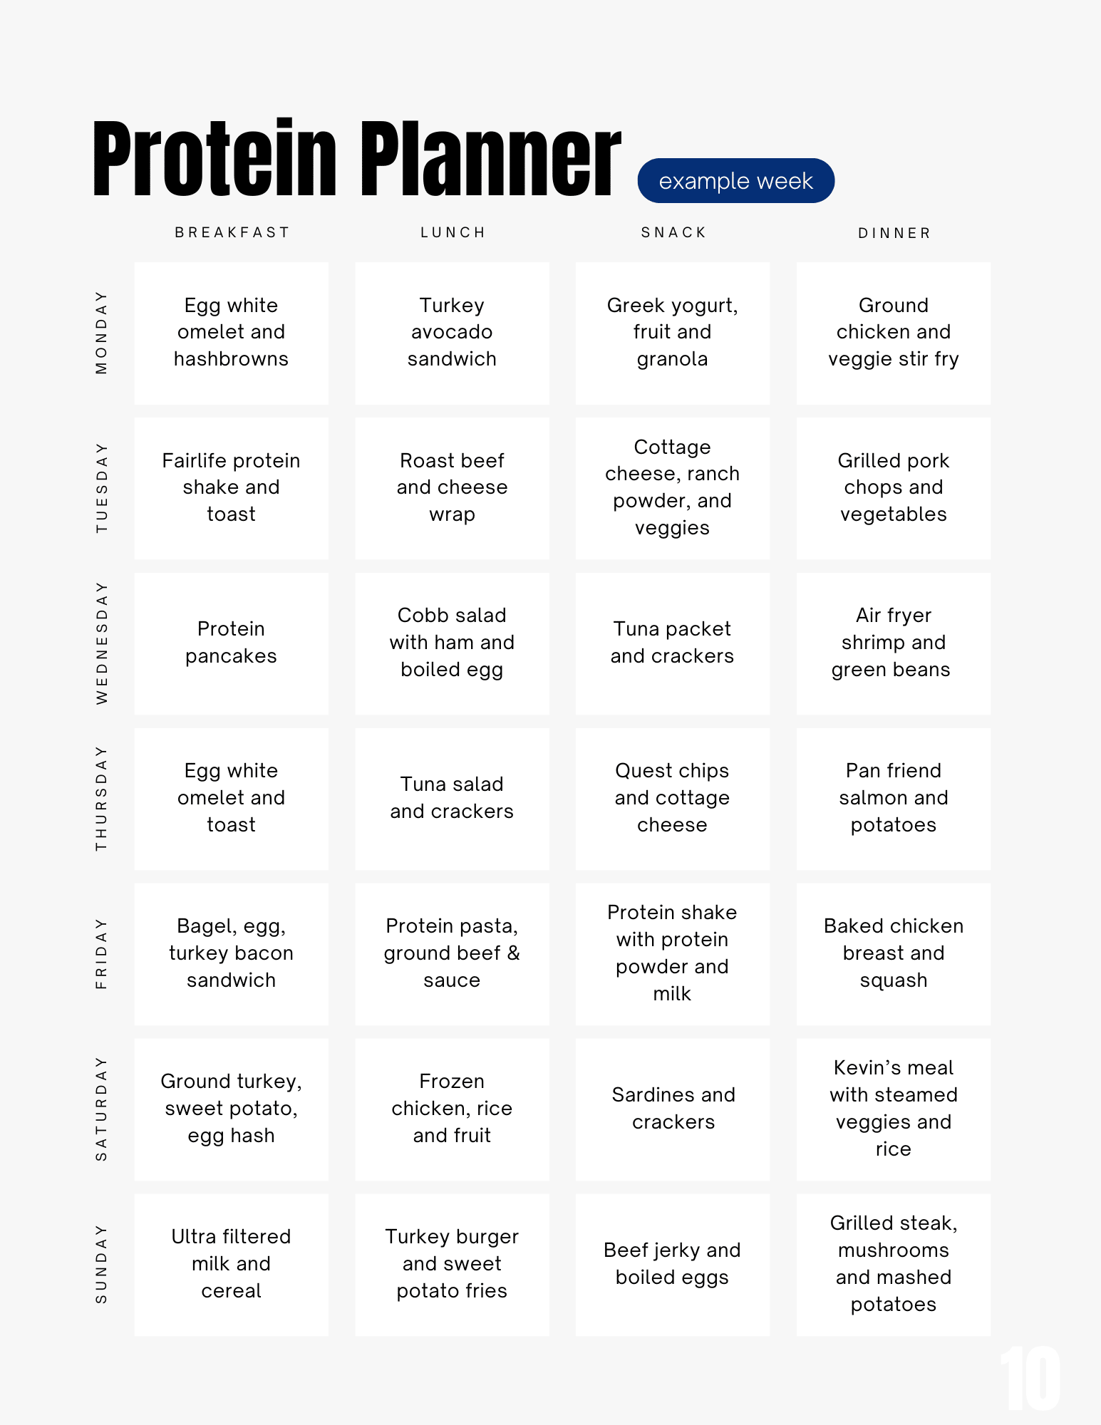Choose the "Tuna packet and crackers" snack
The width and height of the screenshot is (1101, 1425).
tap(672, 643)
